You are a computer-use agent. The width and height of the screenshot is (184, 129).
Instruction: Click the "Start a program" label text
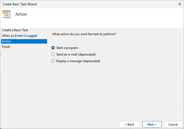[67, 48]
